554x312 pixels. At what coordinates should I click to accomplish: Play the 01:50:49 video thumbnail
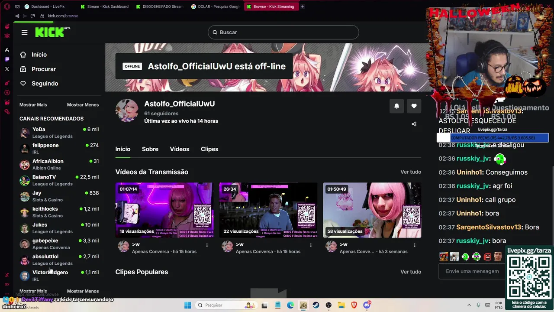point(372,210)
